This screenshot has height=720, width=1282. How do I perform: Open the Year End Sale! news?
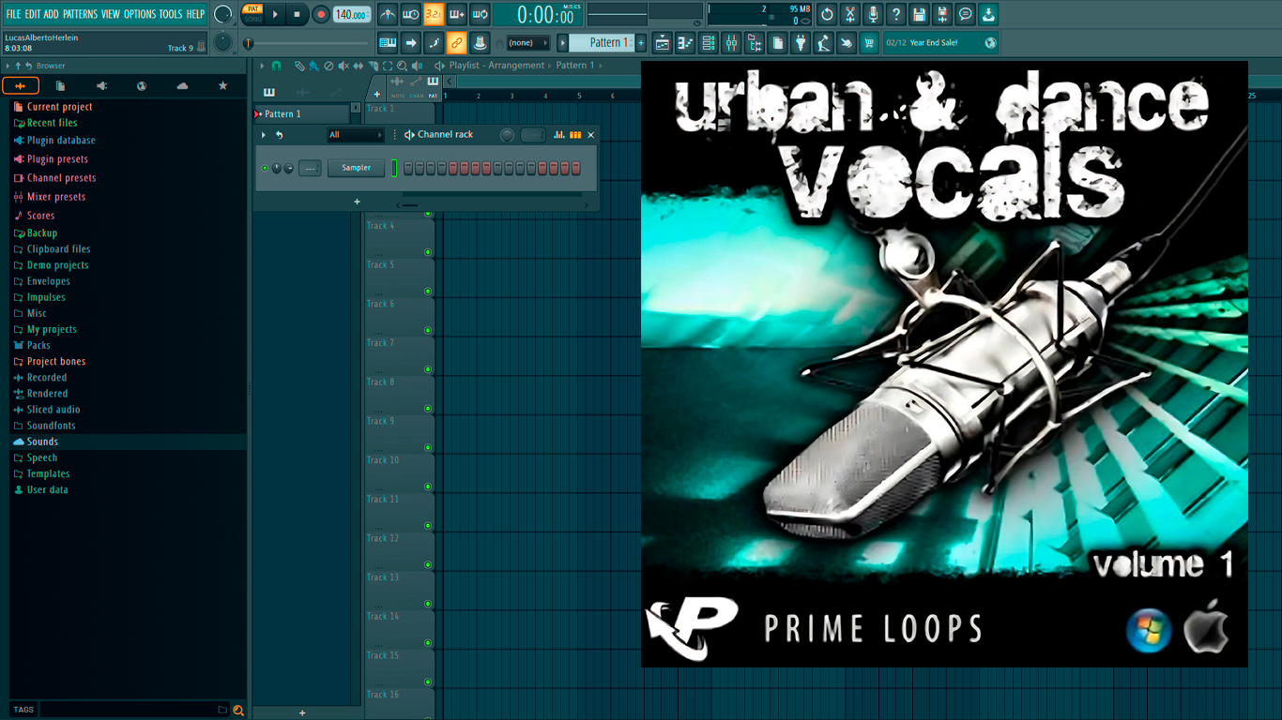pos(941,42)
